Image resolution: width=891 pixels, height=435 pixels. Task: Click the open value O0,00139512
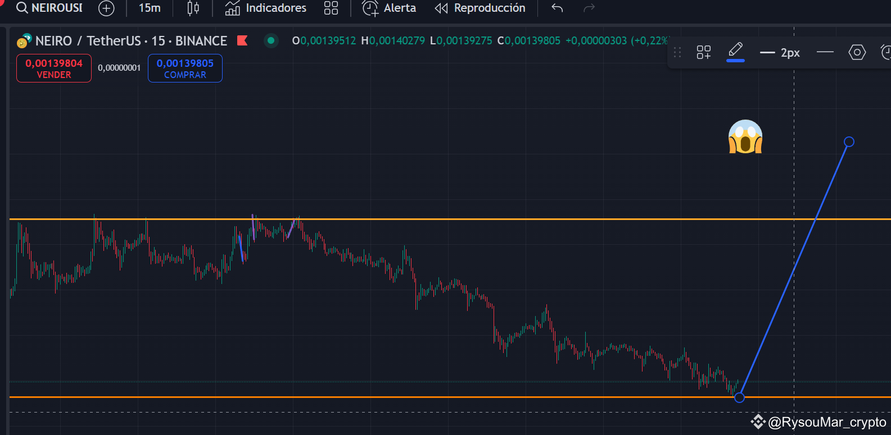point(324,41)
